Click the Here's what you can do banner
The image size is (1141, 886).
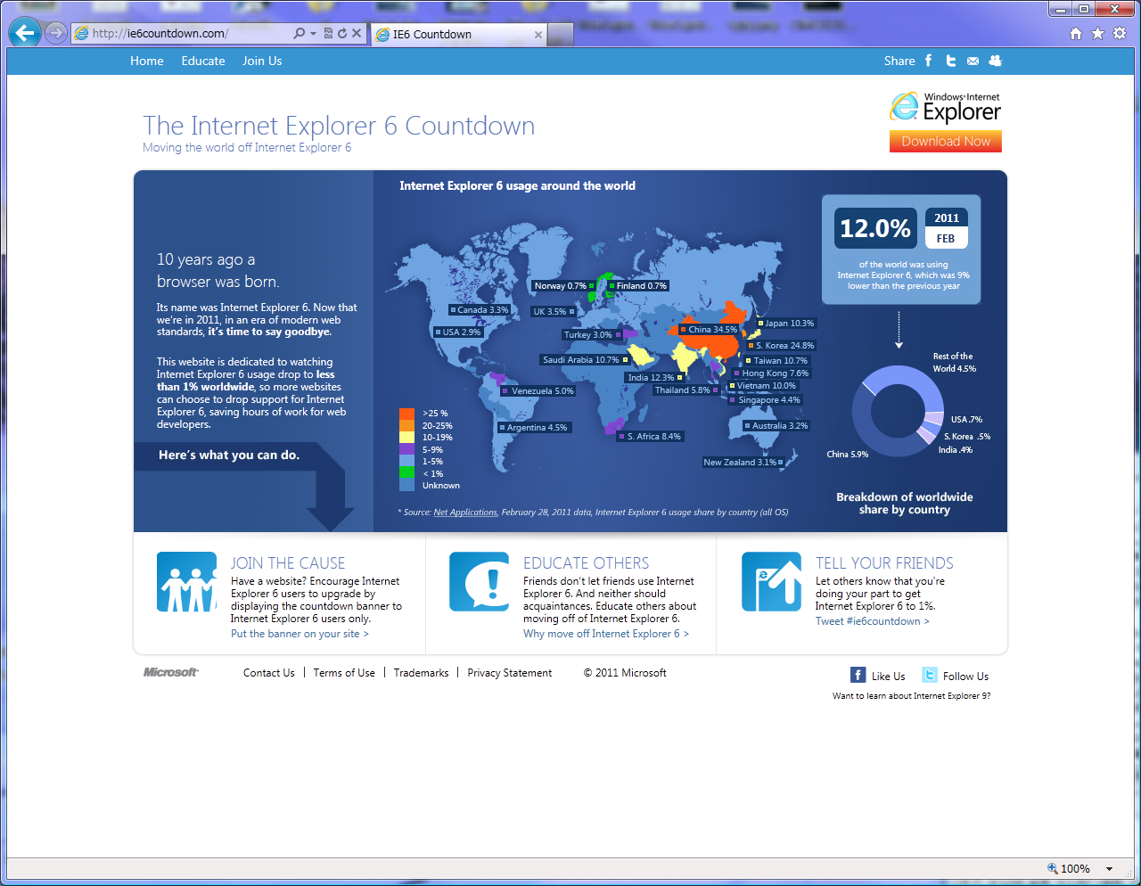point(229,455)
